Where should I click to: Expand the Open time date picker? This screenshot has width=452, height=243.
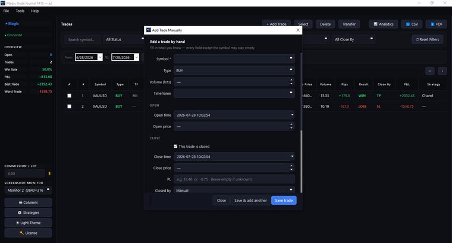[x=292, y=115]
